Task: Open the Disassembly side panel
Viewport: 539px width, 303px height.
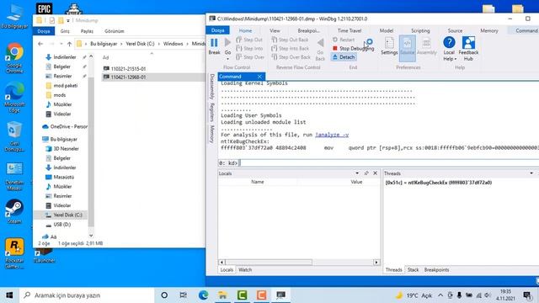Action: 212,86
